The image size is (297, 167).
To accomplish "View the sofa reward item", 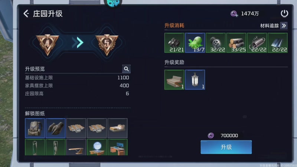I will tap(174, 80).
